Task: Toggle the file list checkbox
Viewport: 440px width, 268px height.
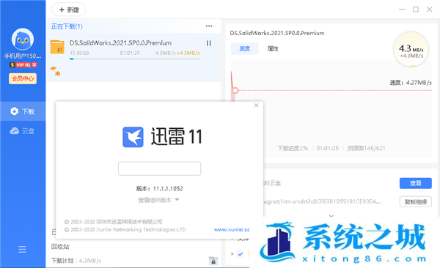Action: tap(241, 254)
